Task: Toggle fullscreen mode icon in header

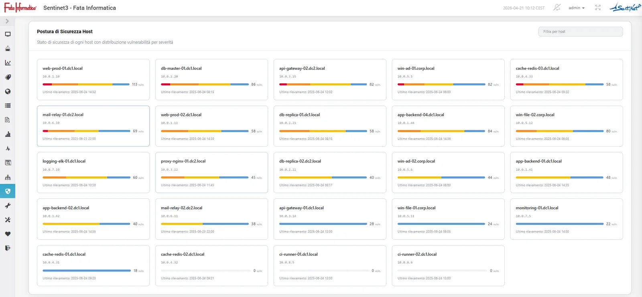Action: coord(598,8)
